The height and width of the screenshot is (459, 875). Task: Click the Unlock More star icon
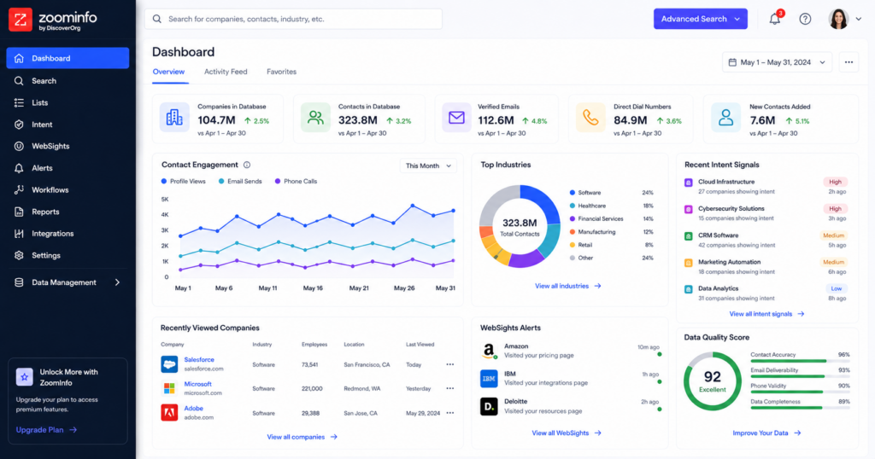tap(24, 376)
